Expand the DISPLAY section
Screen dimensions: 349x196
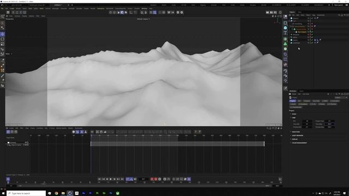[x=294, y=139]
